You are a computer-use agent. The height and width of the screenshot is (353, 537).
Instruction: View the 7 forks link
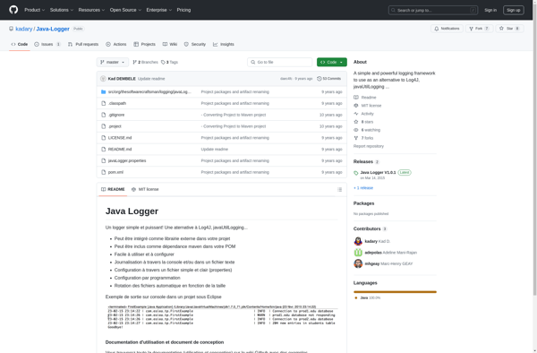363,138
